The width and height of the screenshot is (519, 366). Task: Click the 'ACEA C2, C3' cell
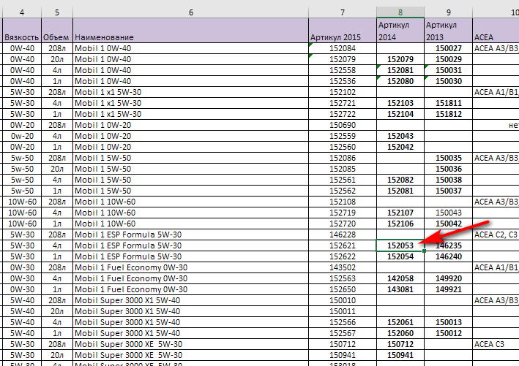tap(496, 235)
